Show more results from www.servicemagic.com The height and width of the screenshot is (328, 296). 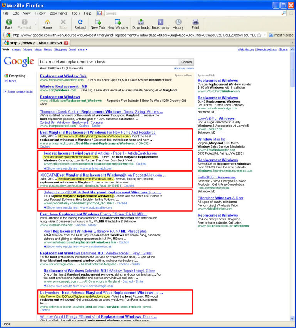pyautogui.click(x=78, y=286)
